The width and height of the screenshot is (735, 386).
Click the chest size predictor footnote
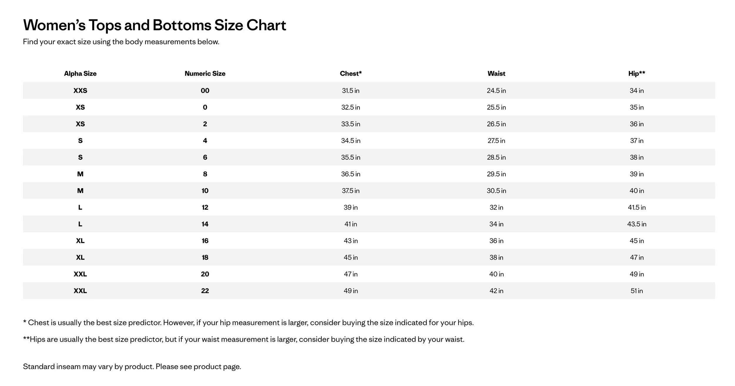point(248,323)
